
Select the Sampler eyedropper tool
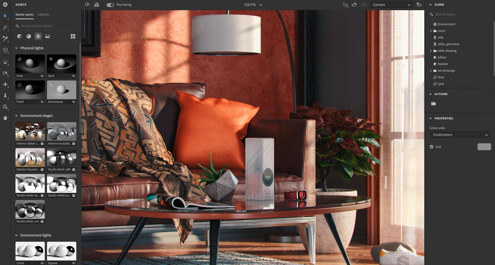(5, 39)
